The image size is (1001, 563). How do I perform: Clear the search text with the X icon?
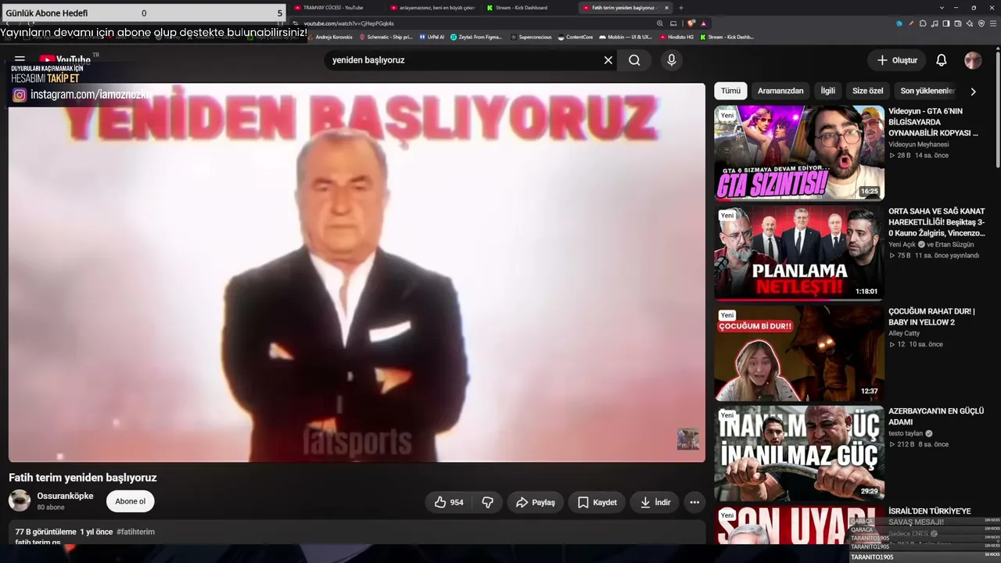coord(608,60)
